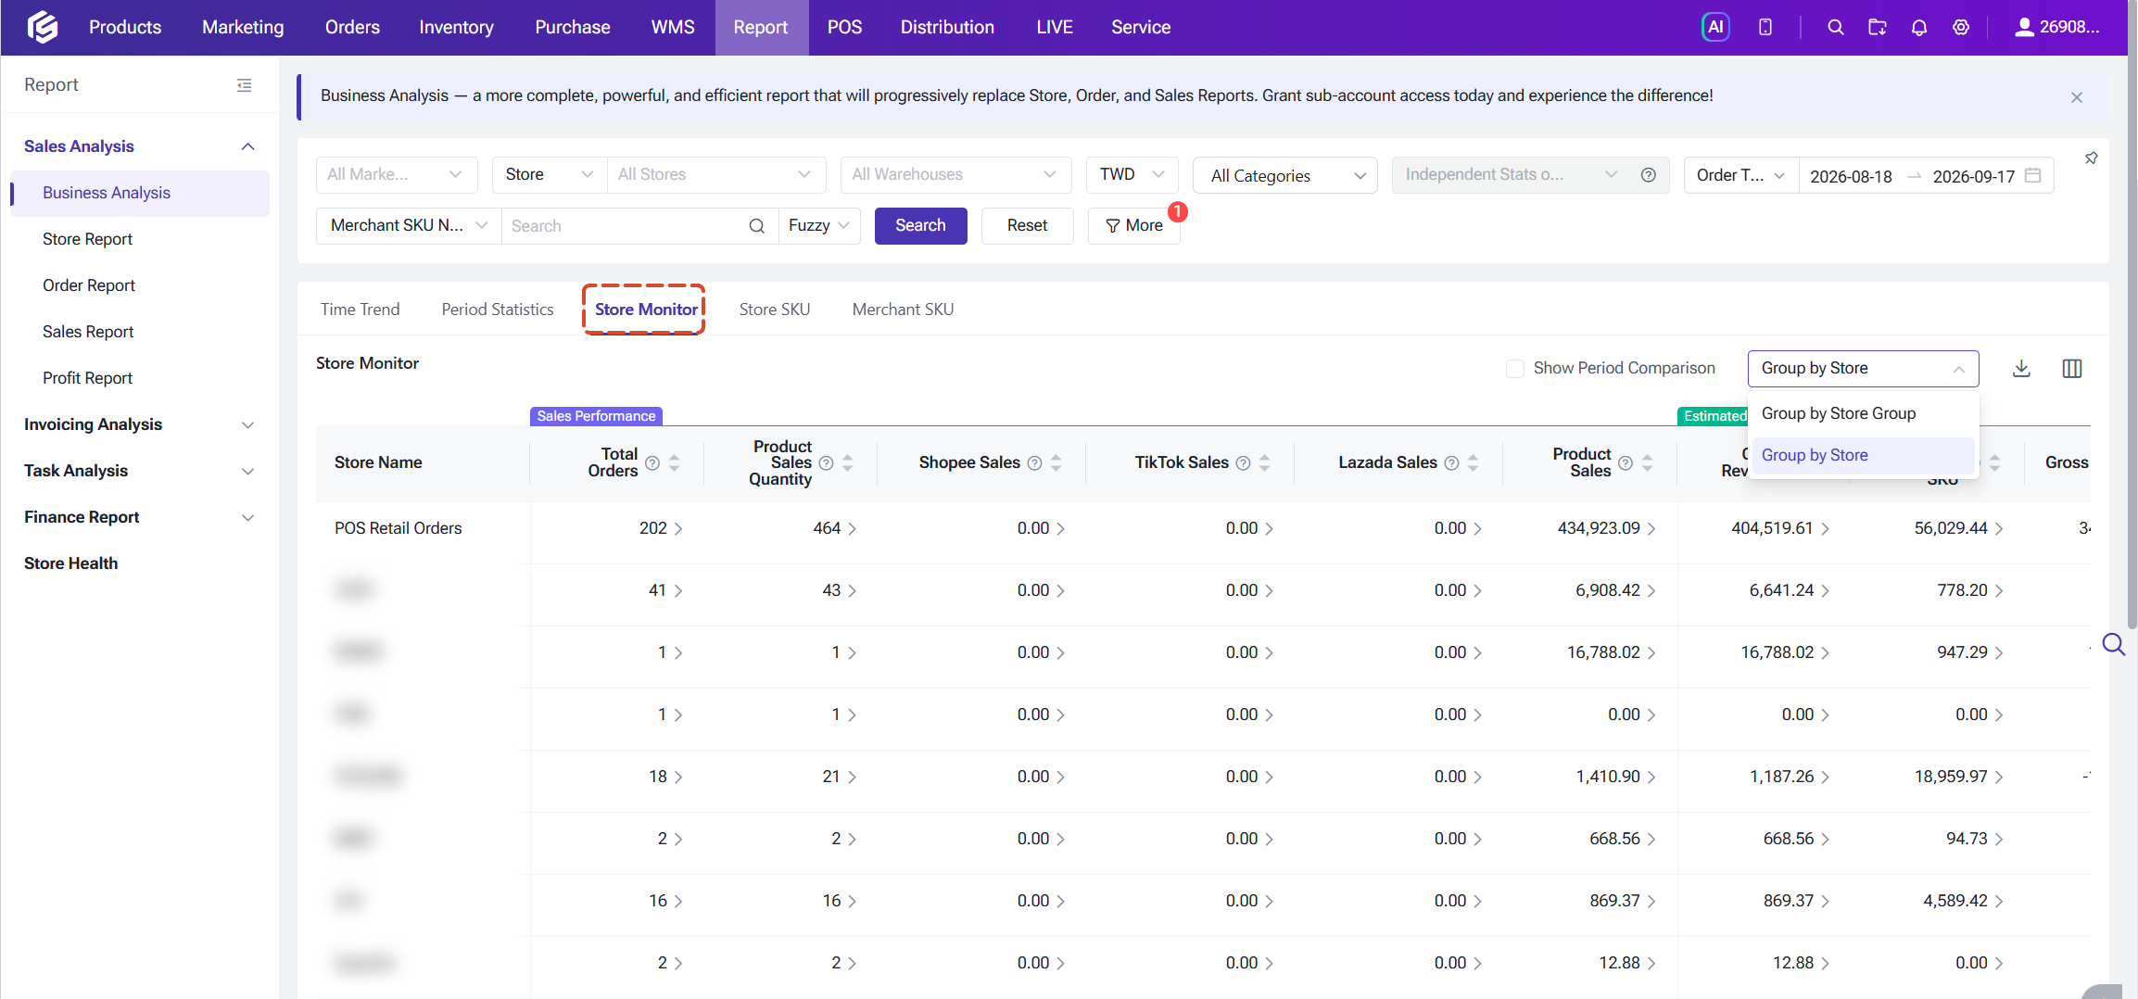The image size is (2138, 999).
Task: Change the TWD currency dropdown
Action: [x=1132, y=175]
